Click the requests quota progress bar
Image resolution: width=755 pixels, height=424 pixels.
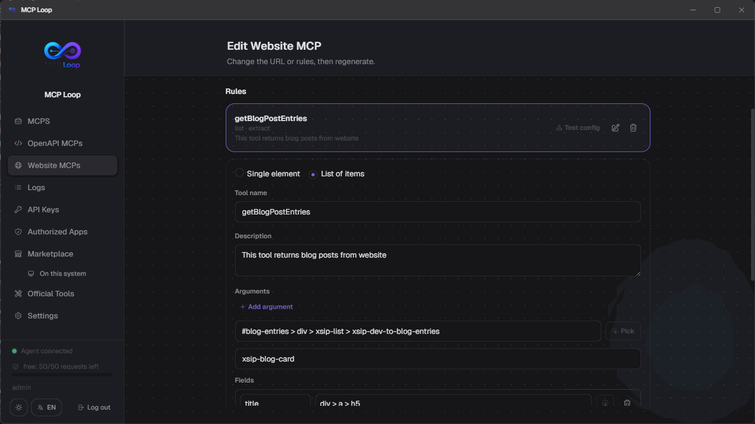point(62,375)
